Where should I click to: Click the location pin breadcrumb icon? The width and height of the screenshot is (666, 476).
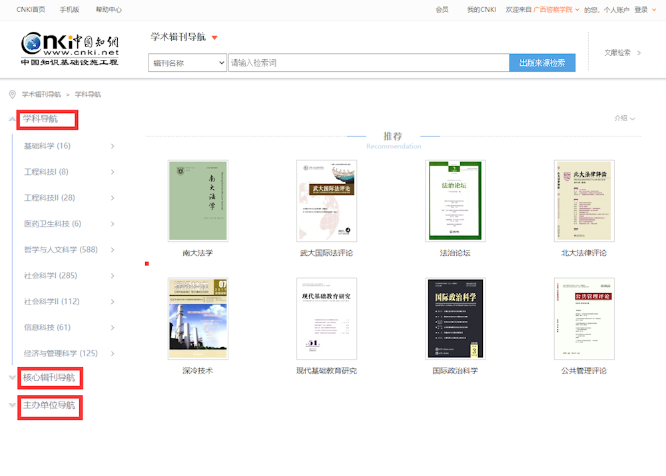pyautogui.click(x=12, y=94)
